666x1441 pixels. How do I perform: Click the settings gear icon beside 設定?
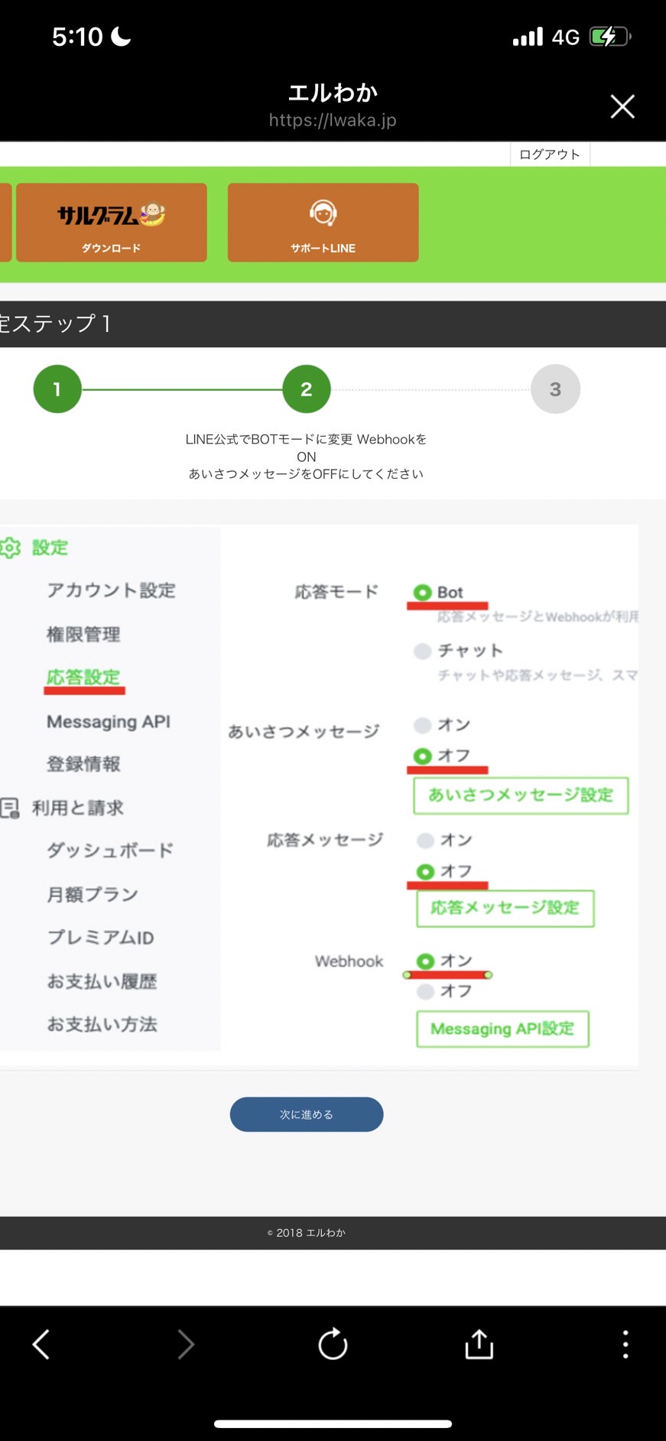point(10,548)
